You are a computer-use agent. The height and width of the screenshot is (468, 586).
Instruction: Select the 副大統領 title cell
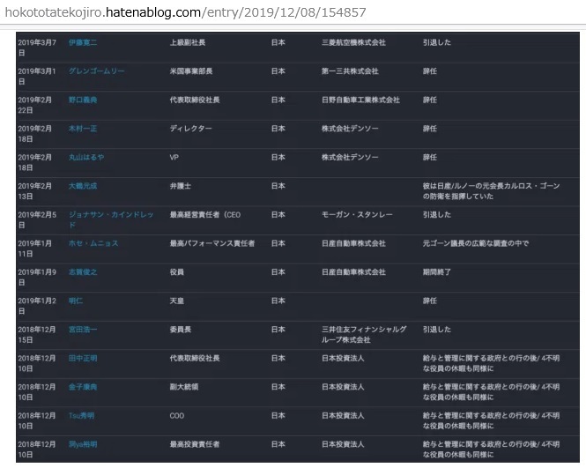tap(184, 387)
